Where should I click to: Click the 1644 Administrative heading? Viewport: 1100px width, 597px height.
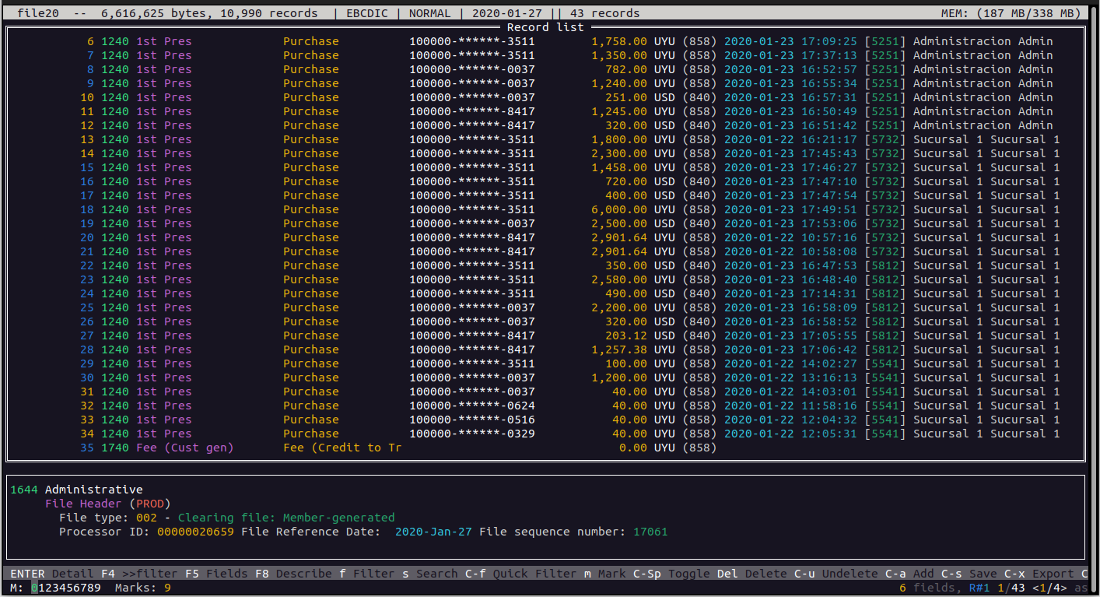76,490
